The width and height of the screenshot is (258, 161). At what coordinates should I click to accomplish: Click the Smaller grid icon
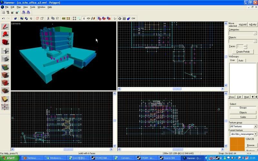coord(12,13)
